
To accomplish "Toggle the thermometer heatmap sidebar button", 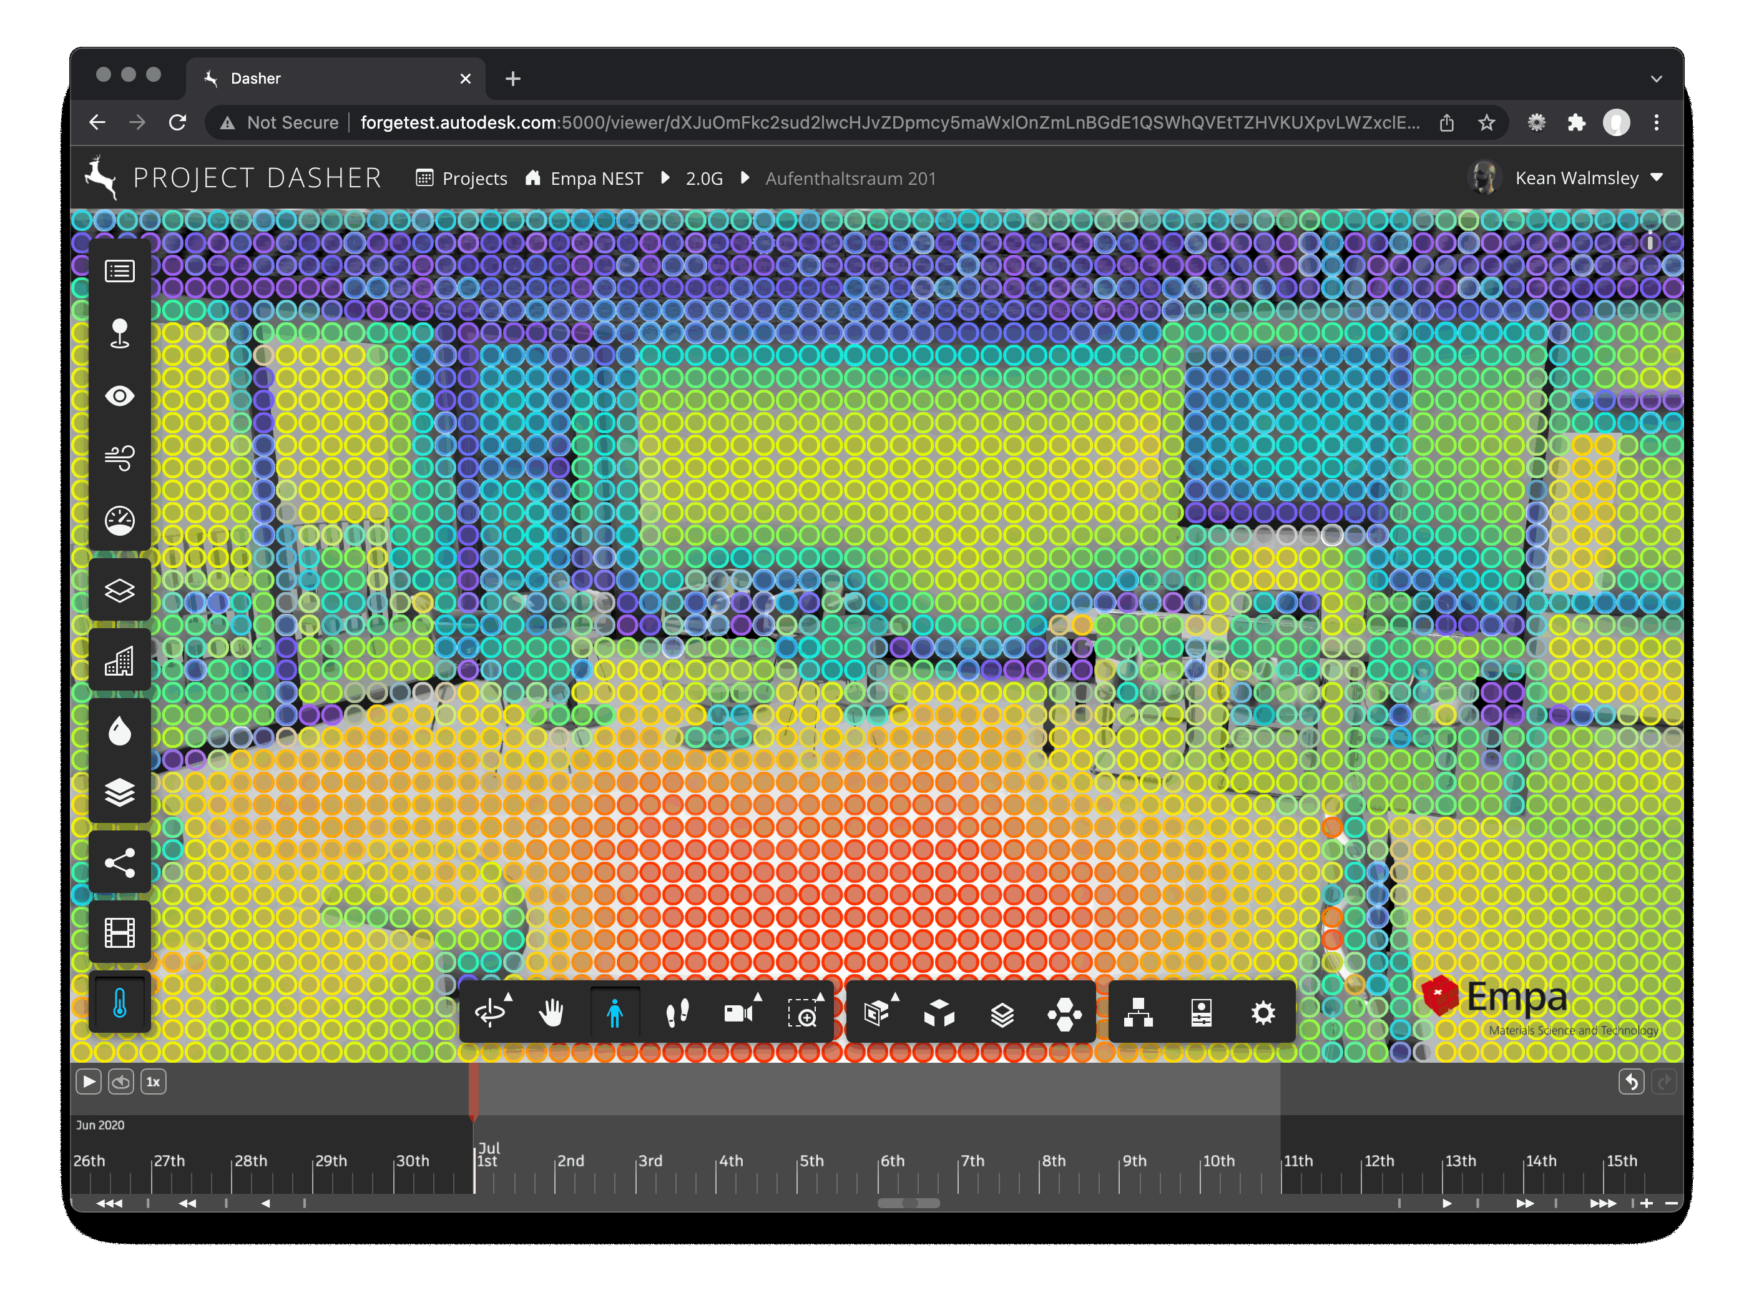I will [119, 1004].
